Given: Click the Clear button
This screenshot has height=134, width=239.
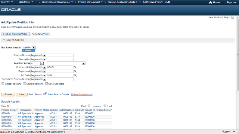Looking at the screenshot, I should [22, 95].
